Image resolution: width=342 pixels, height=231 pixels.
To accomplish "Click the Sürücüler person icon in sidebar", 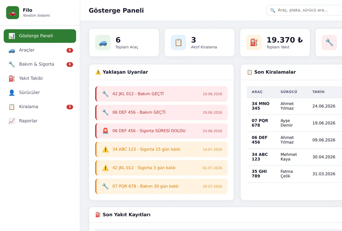I will pyautogui.click(x=12, y=93).
